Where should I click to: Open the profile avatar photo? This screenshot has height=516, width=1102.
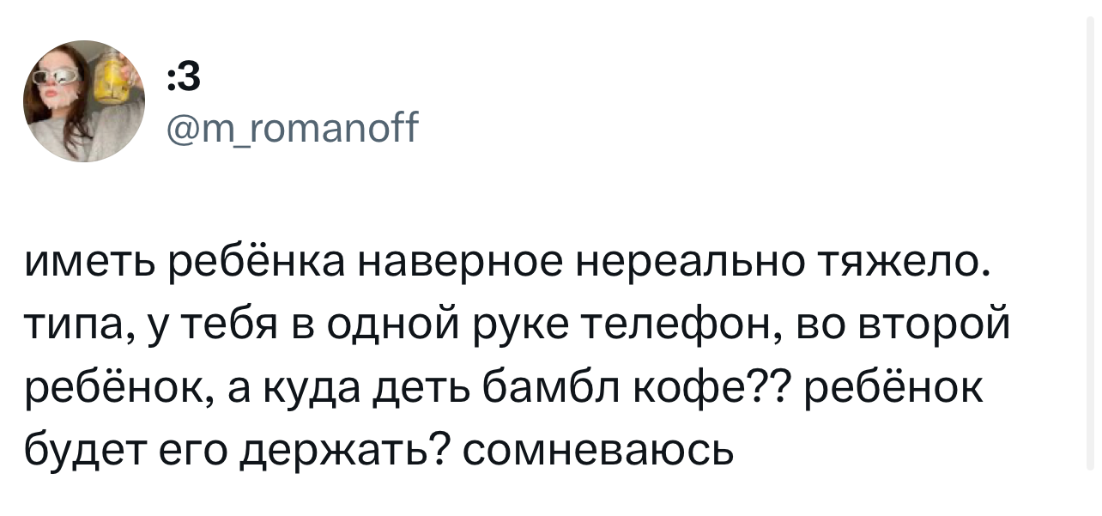coord(84,100)
